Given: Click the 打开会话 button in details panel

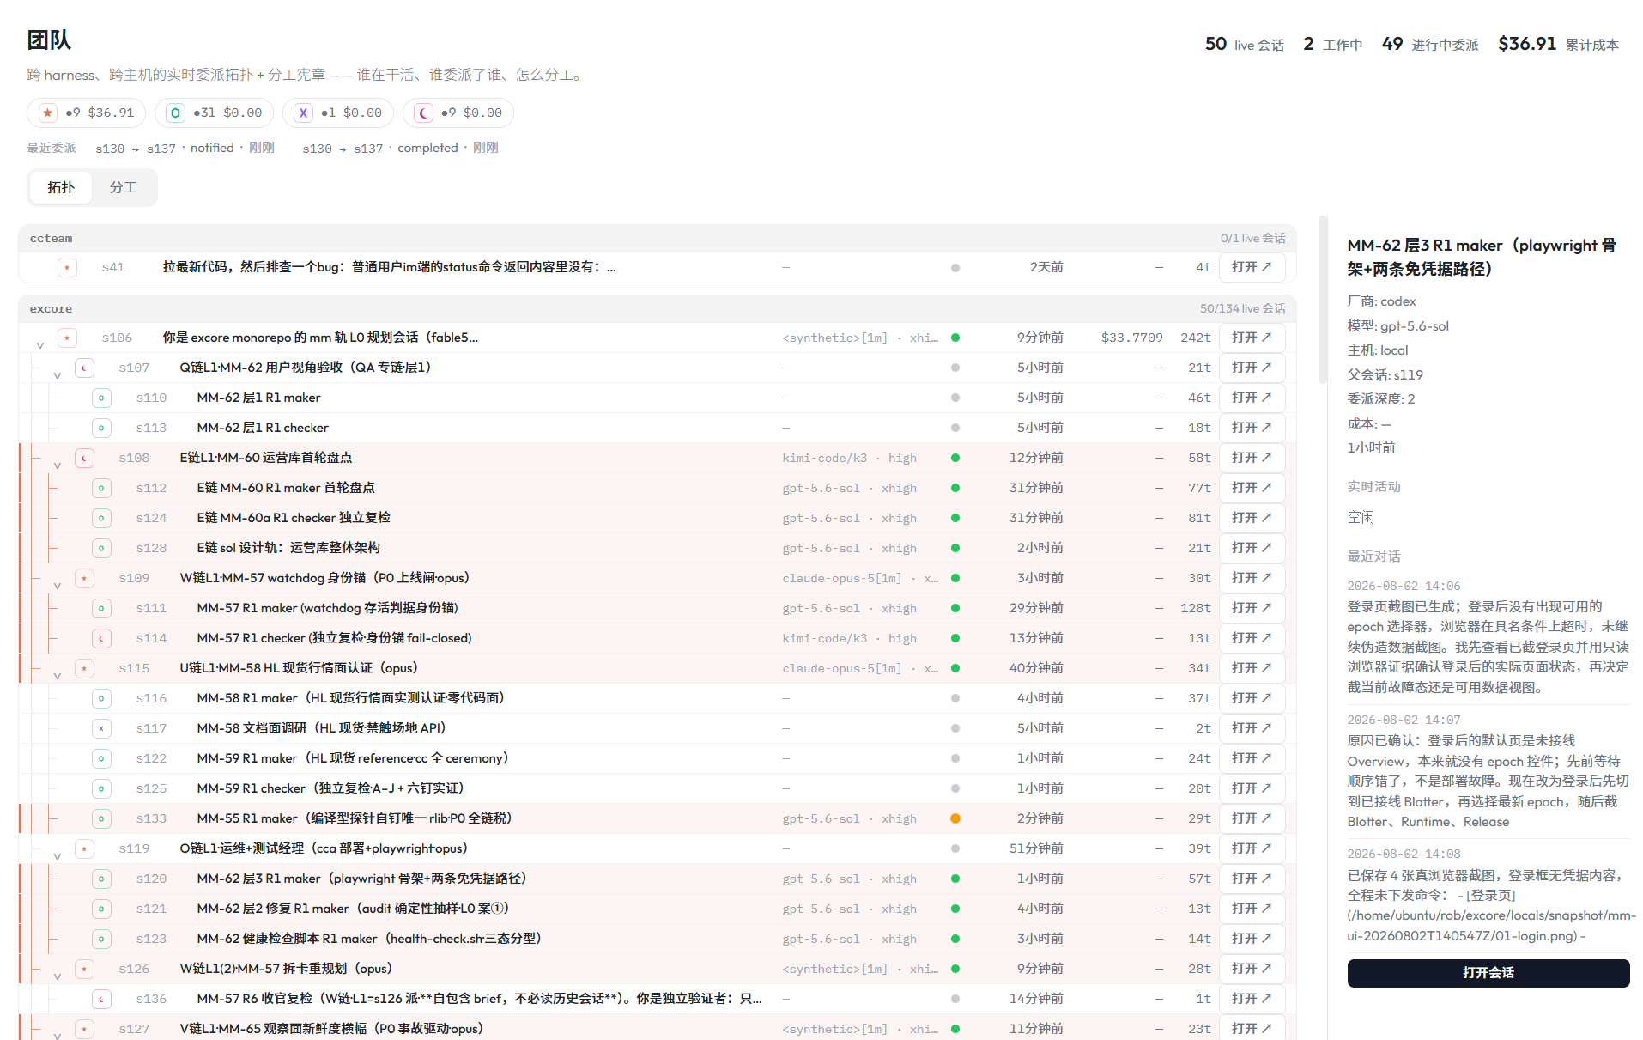Looking at the screenshot, I should click(1488, 973).
